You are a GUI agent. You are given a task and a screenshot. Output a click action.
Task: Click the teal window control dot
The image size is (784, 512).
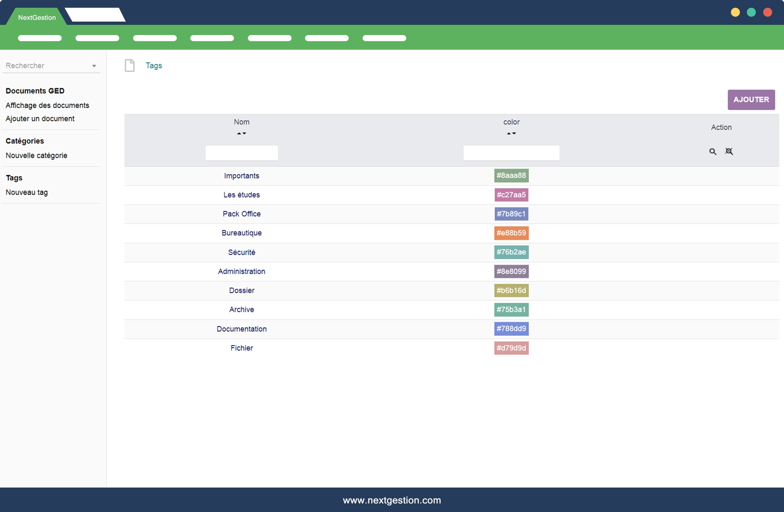[751, 12]
